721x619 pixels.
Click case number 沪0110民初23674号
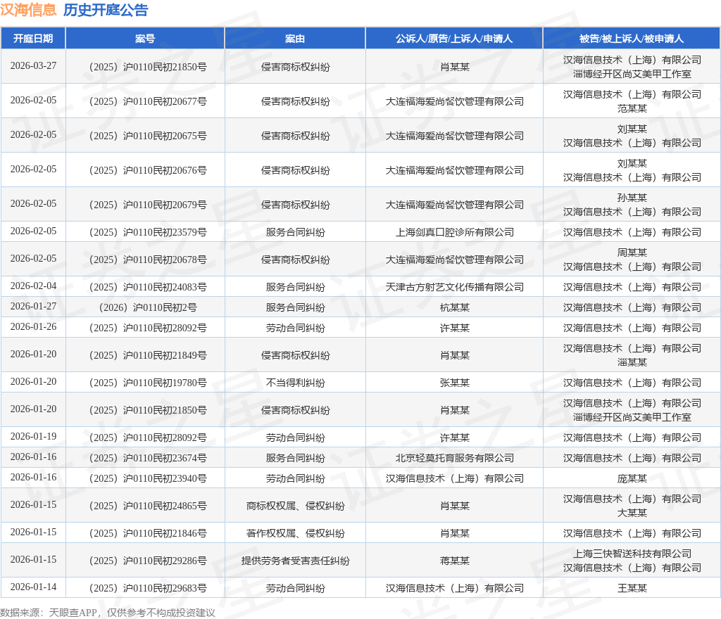(x=147, y=459)
